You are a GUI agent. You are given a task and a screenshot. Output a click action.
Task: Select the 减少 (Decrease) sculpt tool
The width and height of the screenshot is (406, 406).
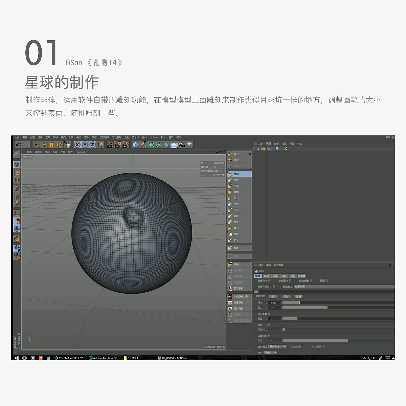click(240, 160)
